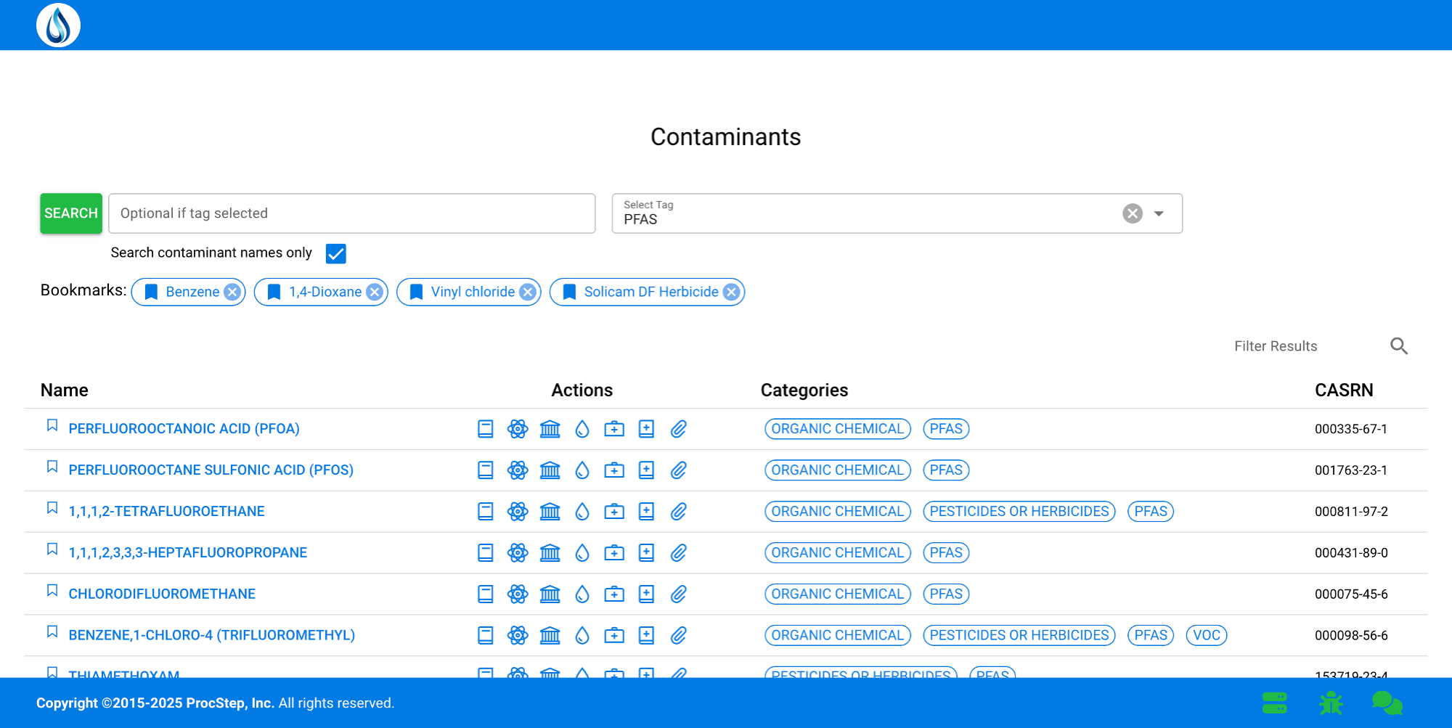Click the atom icon for PFOS row
The height and width of the screenshot is (728, 1452).
(x=518, y=470)
